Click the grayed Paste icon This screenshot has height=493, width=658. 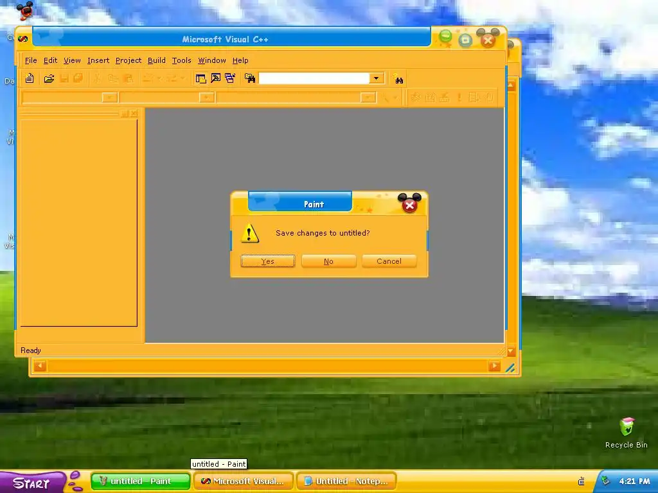point(129,78)
